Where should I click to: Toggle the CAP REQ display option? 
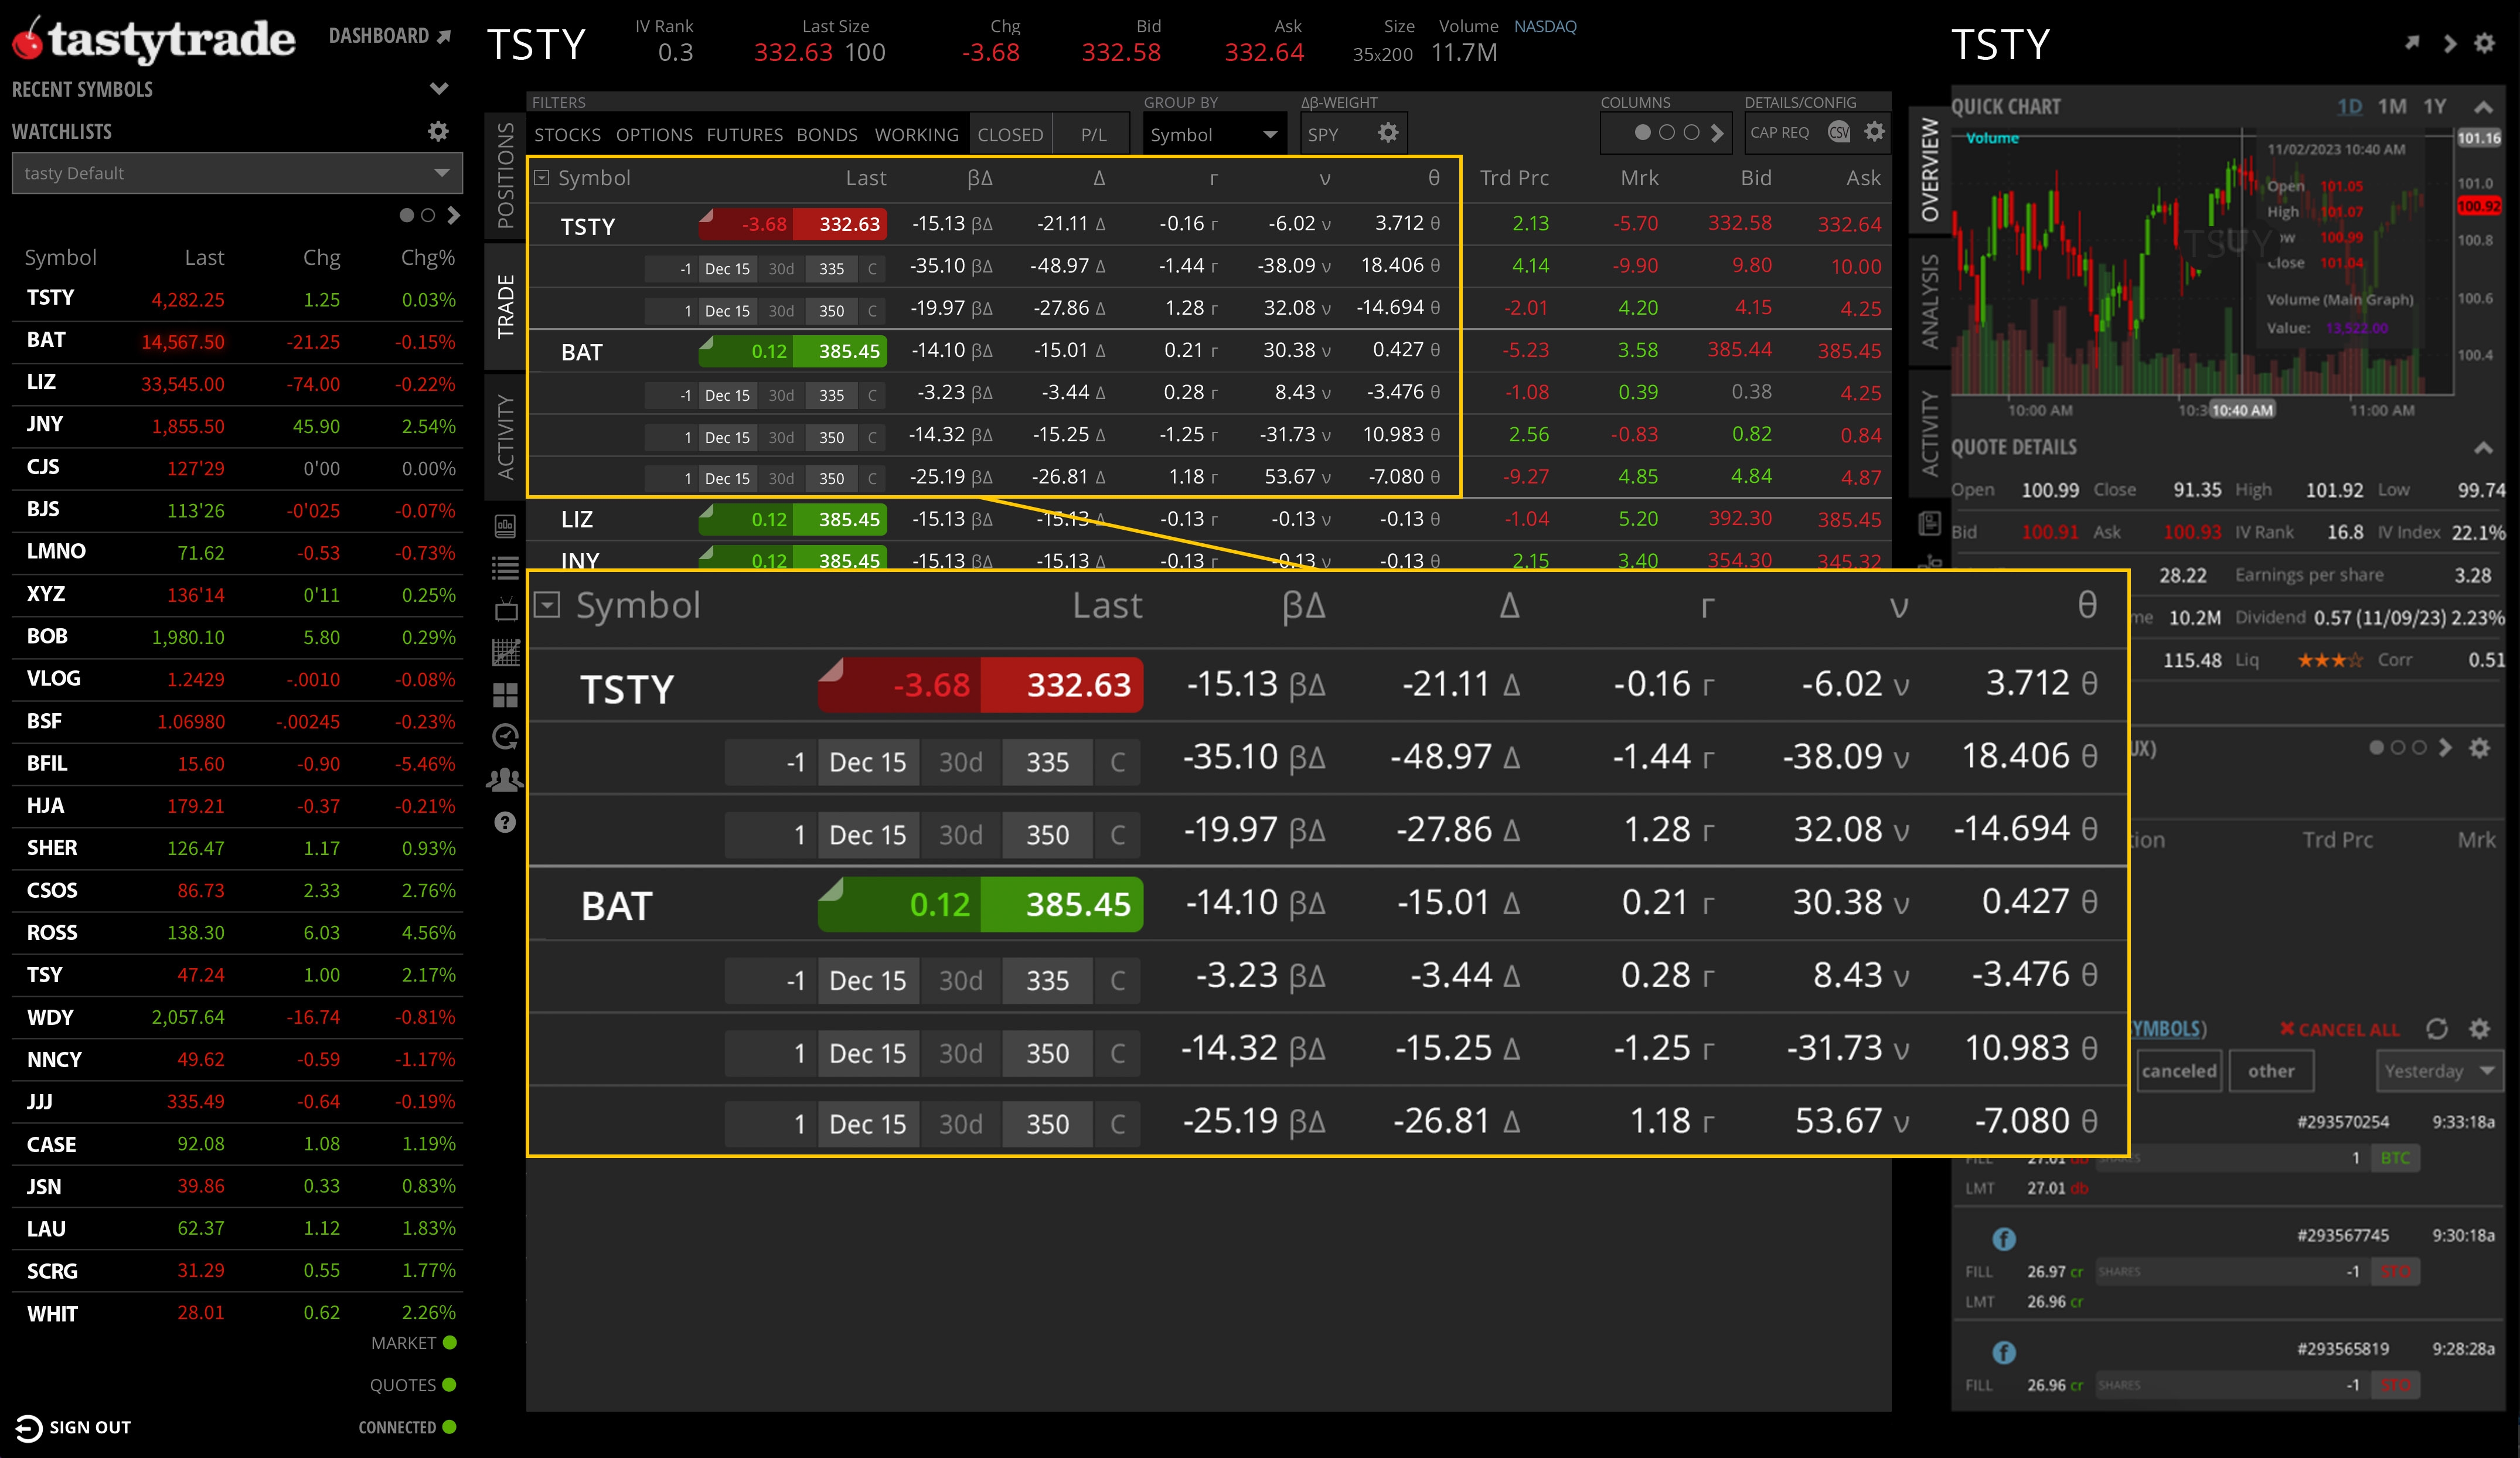coord(1780,131)
